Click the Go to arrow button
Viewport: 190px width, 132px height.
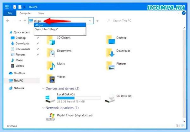(x=97, y=21)
